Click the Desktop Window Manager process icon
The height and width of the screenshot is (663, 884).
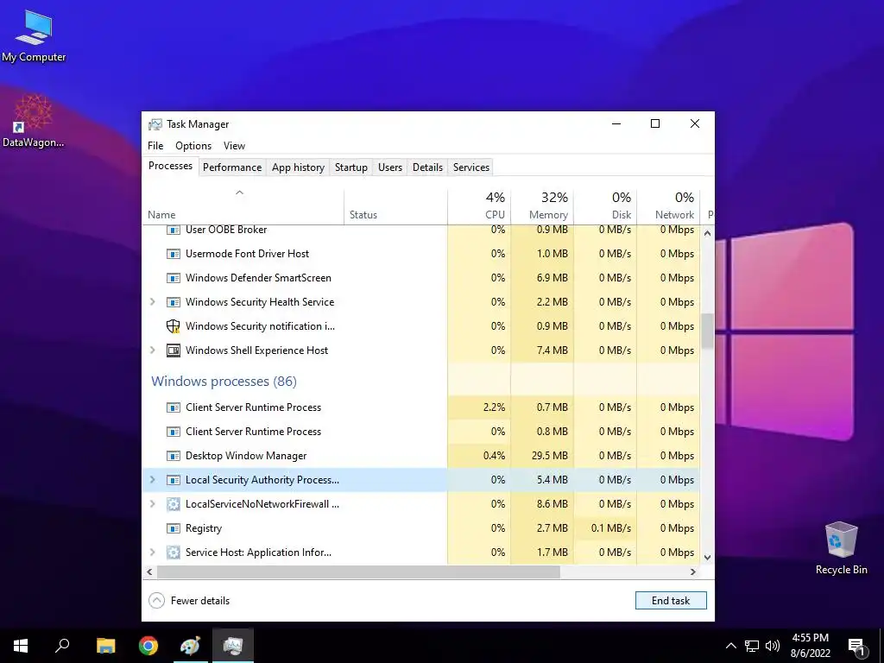173,456
